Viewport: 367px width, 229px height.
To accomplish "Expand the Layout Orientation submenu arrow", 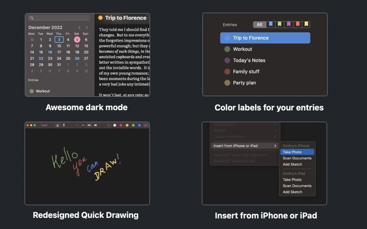I will coord(276,136).
